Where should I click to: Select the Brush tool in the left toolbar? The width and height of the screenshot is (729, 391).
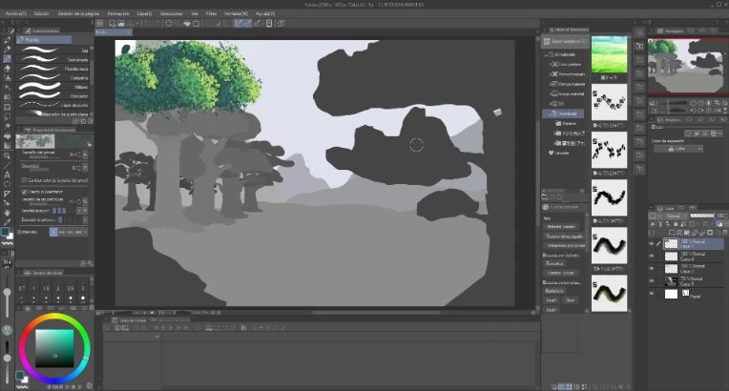(x=7, y=58)
